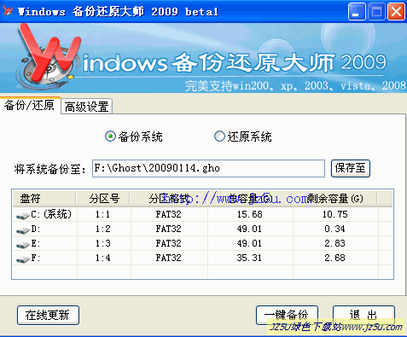
Task: Click FAT32 in the F: row
Action: [168, 258]
